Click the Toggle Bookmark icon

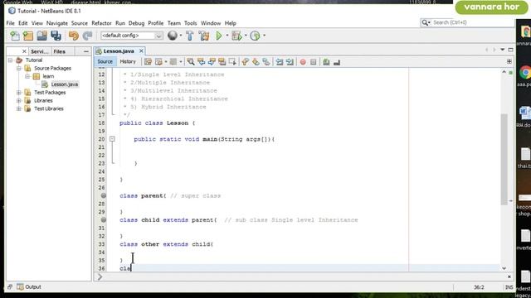266,62
